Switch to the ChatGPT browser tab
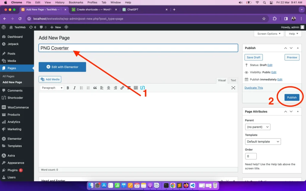The width and height of the screenshot is (306, 191). point(145,10)
